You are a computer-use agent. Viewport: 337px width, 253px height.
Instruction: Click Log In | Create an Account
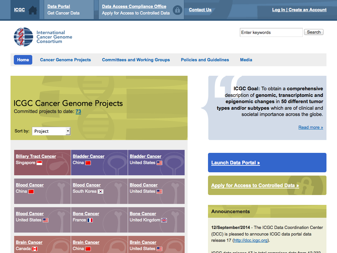pyautogui.click(x=299, y=10)
